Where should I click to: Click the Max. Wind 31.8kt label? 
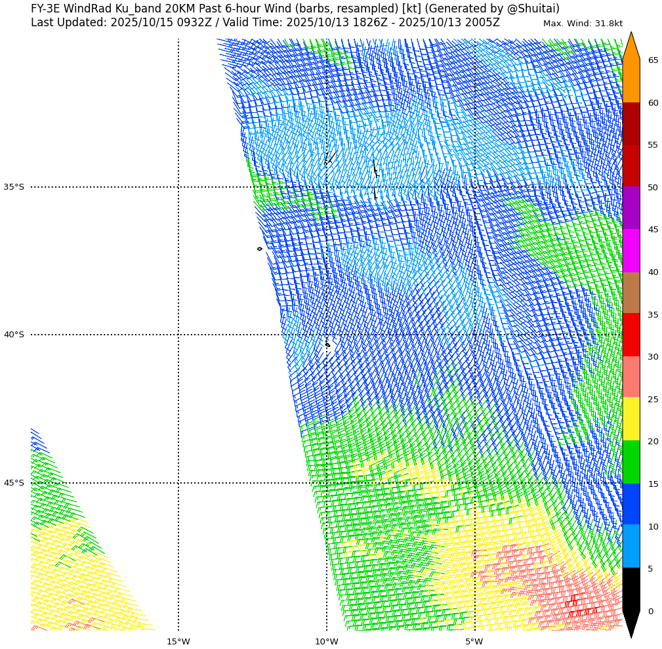pyautogui.click(x=583, y=24)
